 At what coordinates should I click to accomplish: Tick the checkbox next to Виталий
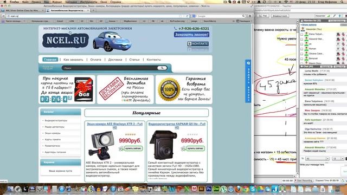pyautogui.click(x=301, y=58)
